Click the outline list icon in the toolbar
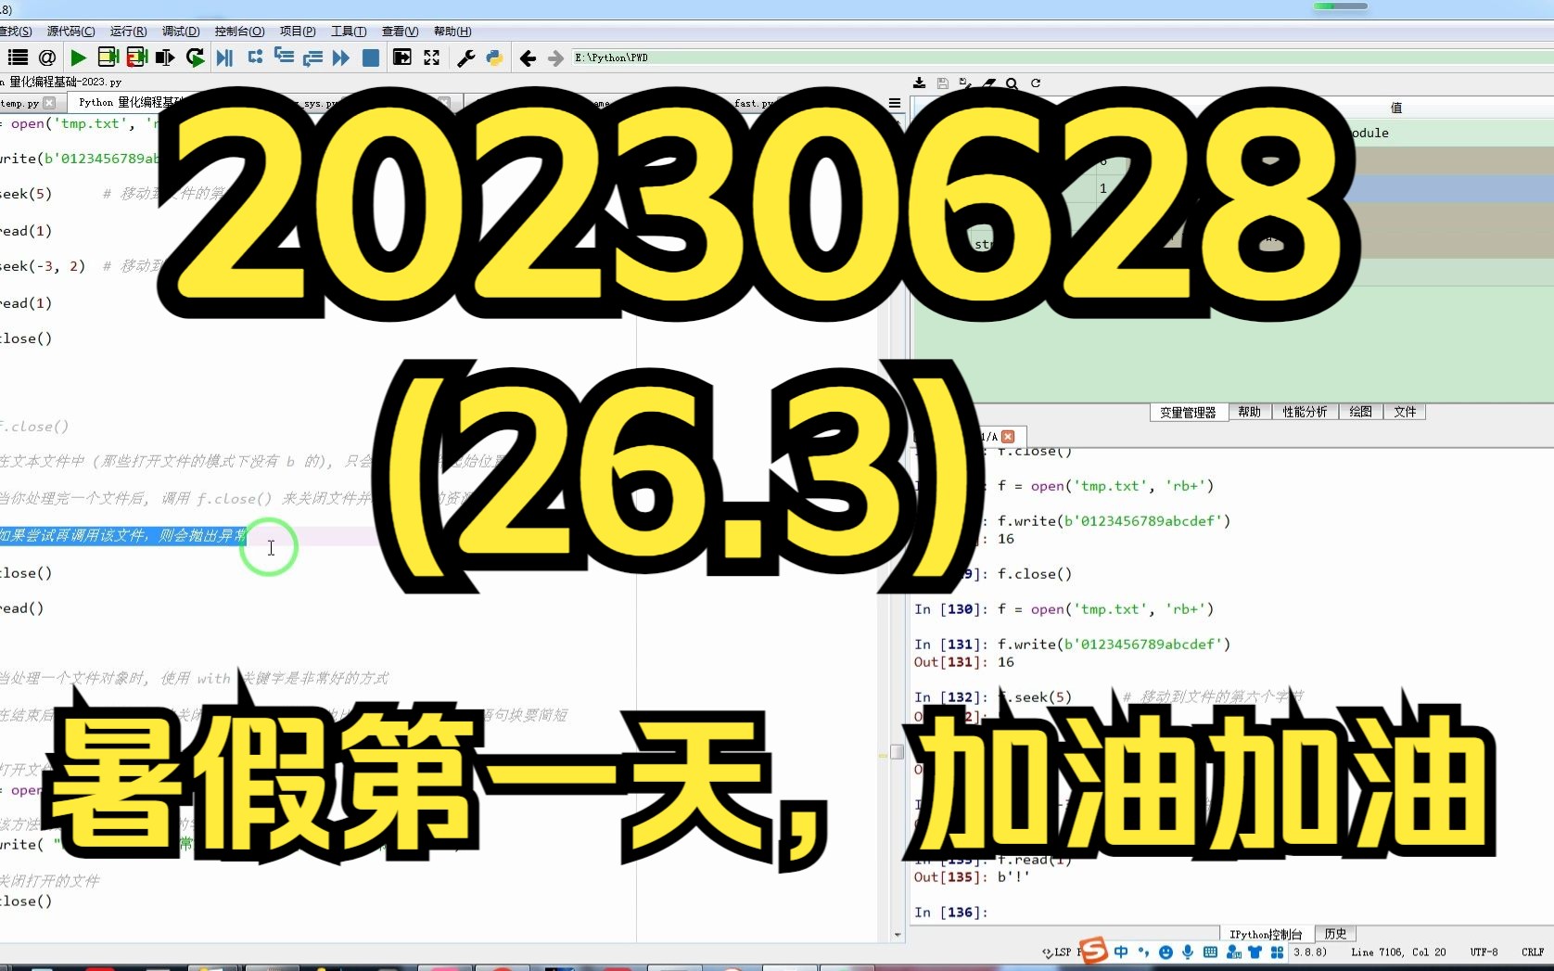 click(x=18, y=57)
